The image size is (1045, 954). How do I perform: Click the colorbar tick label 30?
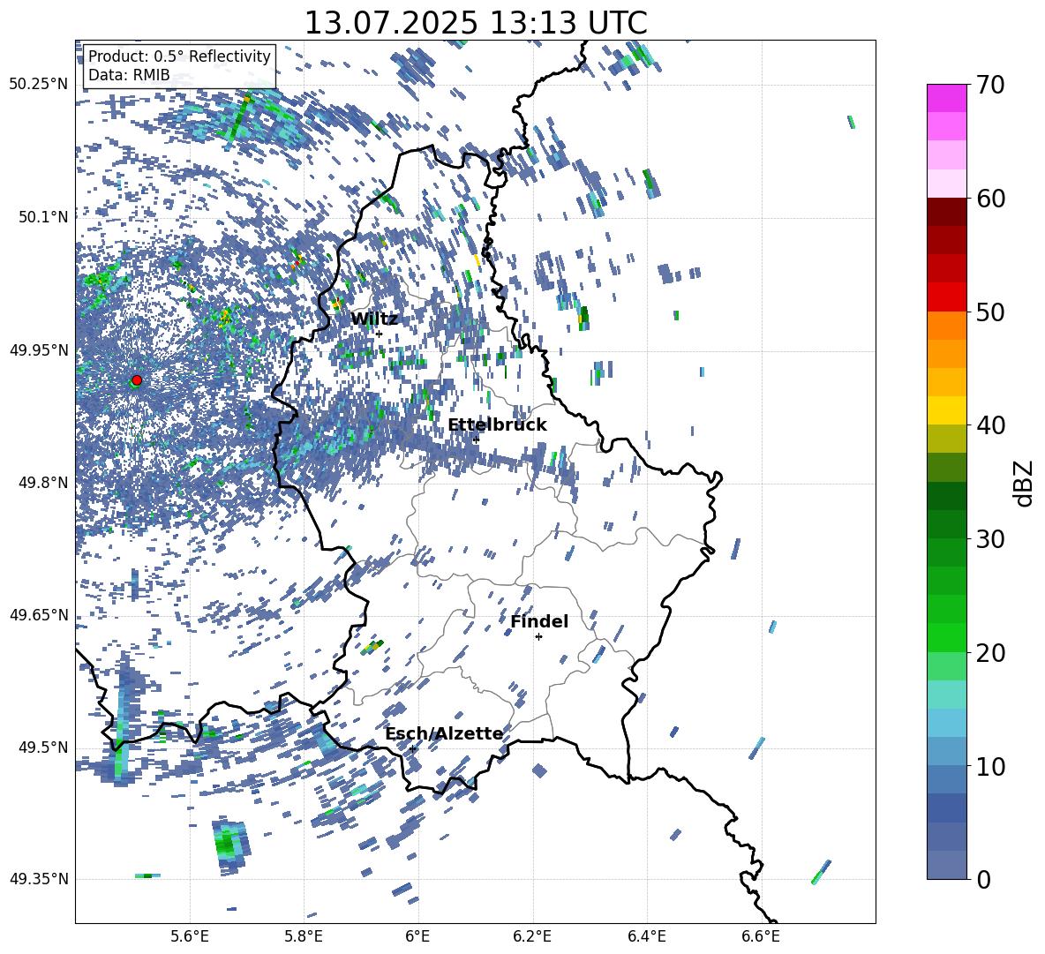(991, 539)
